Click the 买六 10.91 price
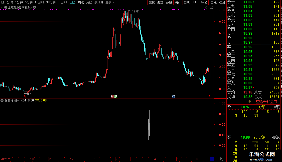Viewport: 282px width, 162px height. click(248, 70)
